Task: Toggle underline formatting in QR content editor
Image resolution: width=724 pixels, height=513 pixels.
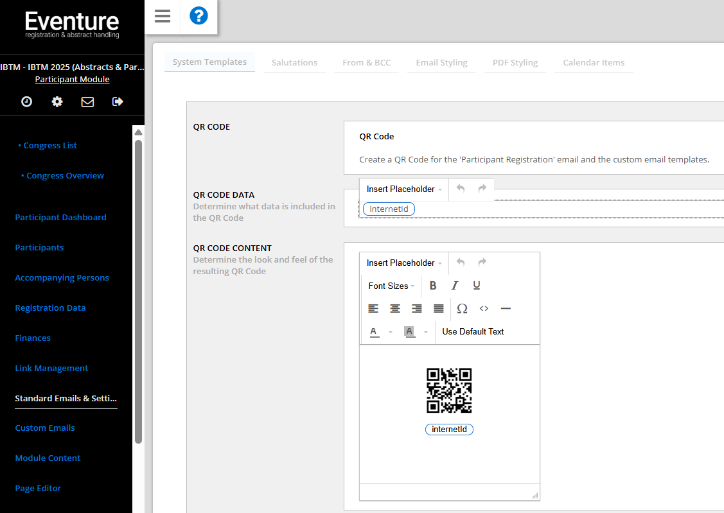Action: tap(477, 286)
